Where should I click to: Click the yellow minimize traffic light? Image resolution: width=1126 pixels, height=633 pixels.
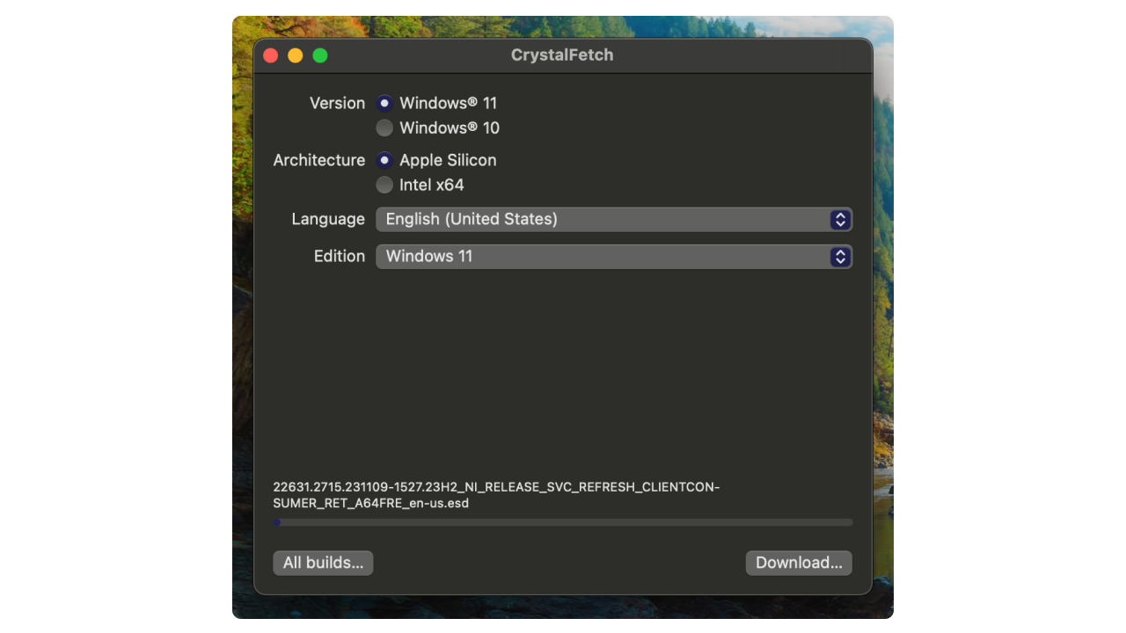pyautogui.click(x=295, y=55)
